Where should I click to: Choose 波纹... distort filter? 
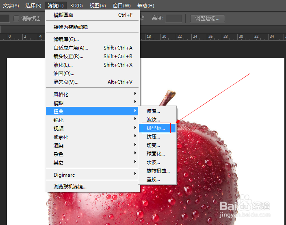coord(157,120)
